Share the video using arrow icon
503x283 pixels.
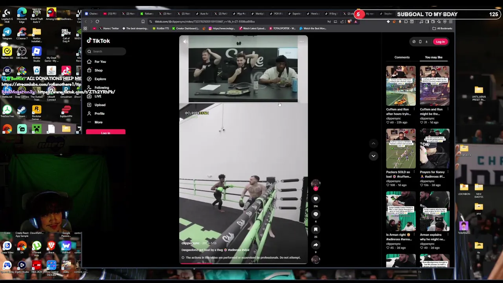(316, 244)
